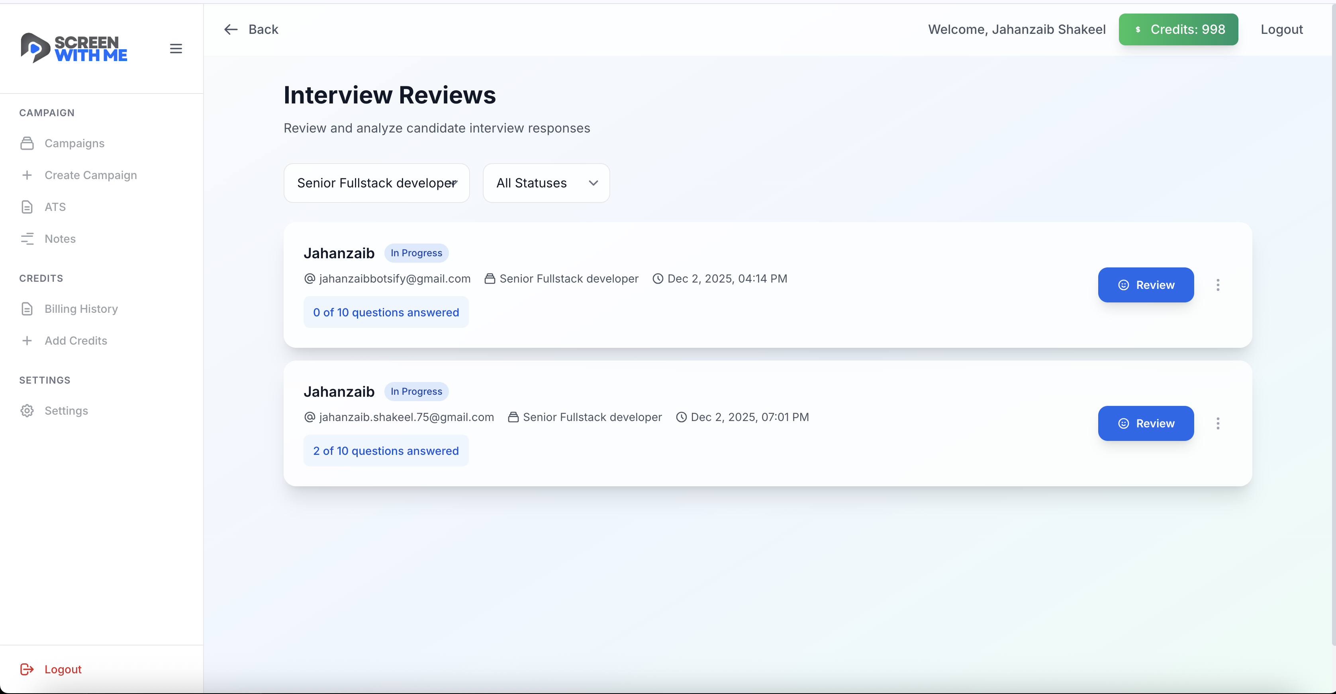Select the ATS document icon

click(x=27, y=207)
